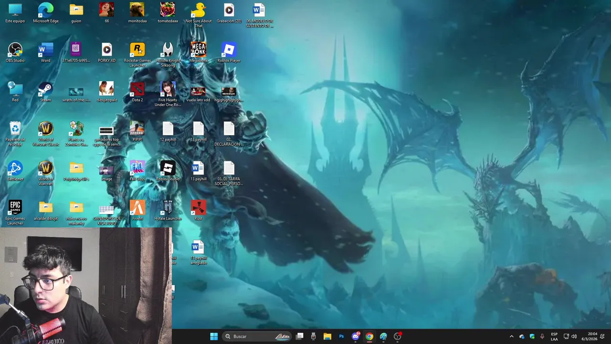This screenshot has width=611, height=344.
Task: Open the alcalde dibujit folder
Action: pos(46,211)
